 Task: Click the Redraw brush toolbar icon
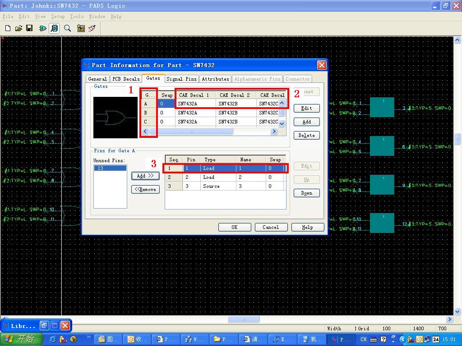point(92,28)
